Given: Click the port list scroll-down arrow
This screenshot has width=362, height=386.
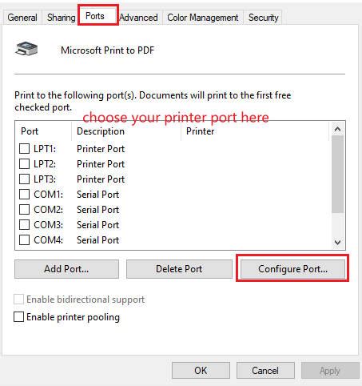Looking at the screenshot, I should coord(337,243).
